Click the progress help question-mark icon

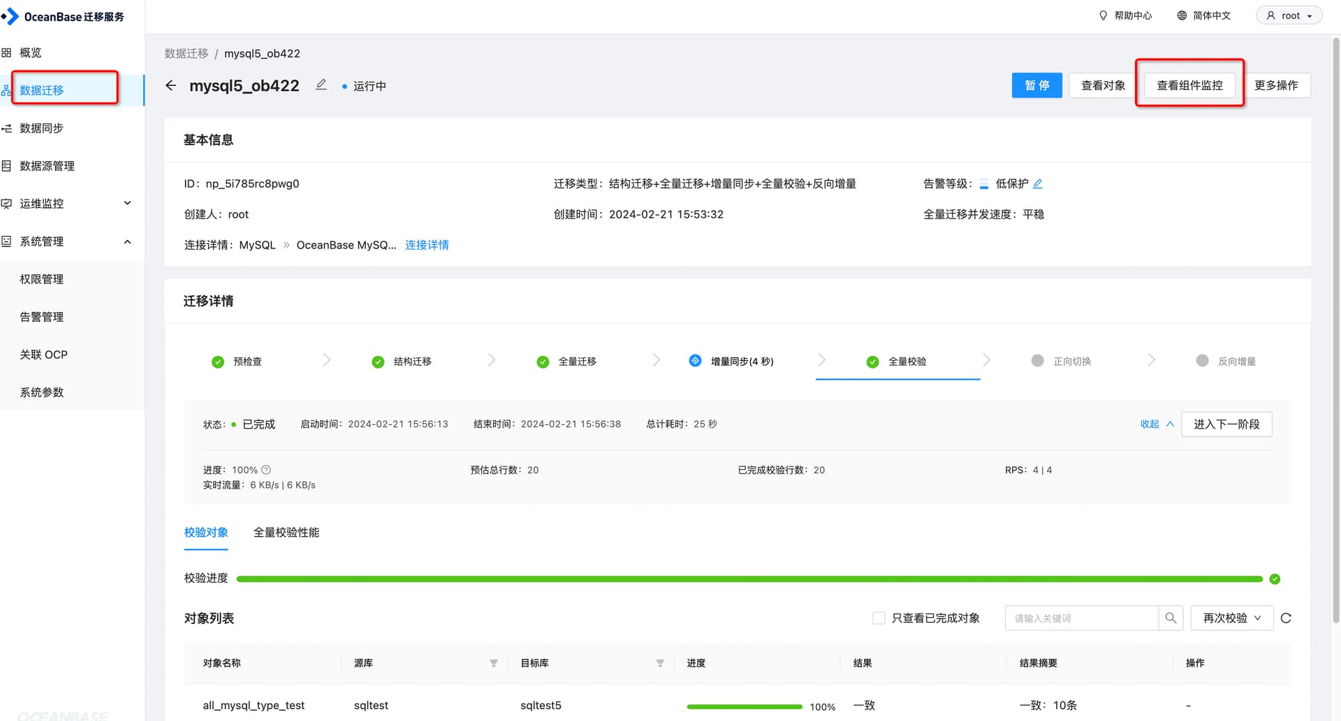tap(266, 470)
